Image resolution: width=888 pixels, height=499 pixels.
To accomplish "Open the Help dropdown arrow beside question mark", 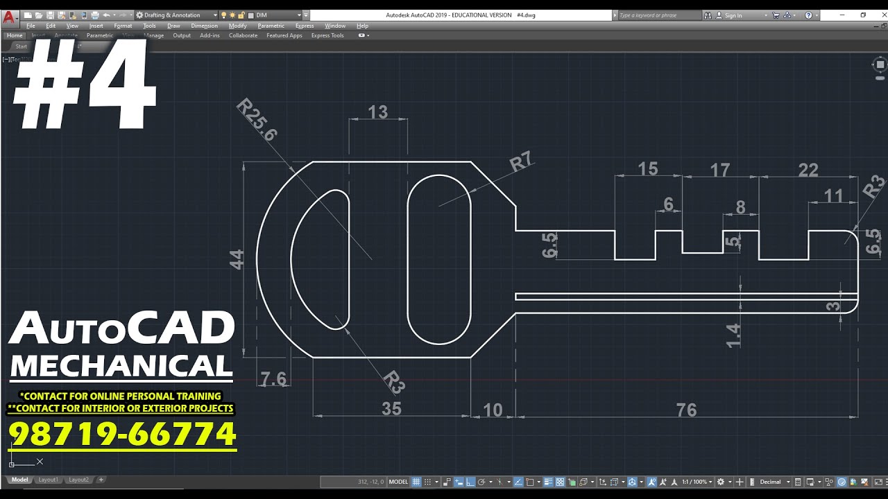I will (x=817, y=15).
